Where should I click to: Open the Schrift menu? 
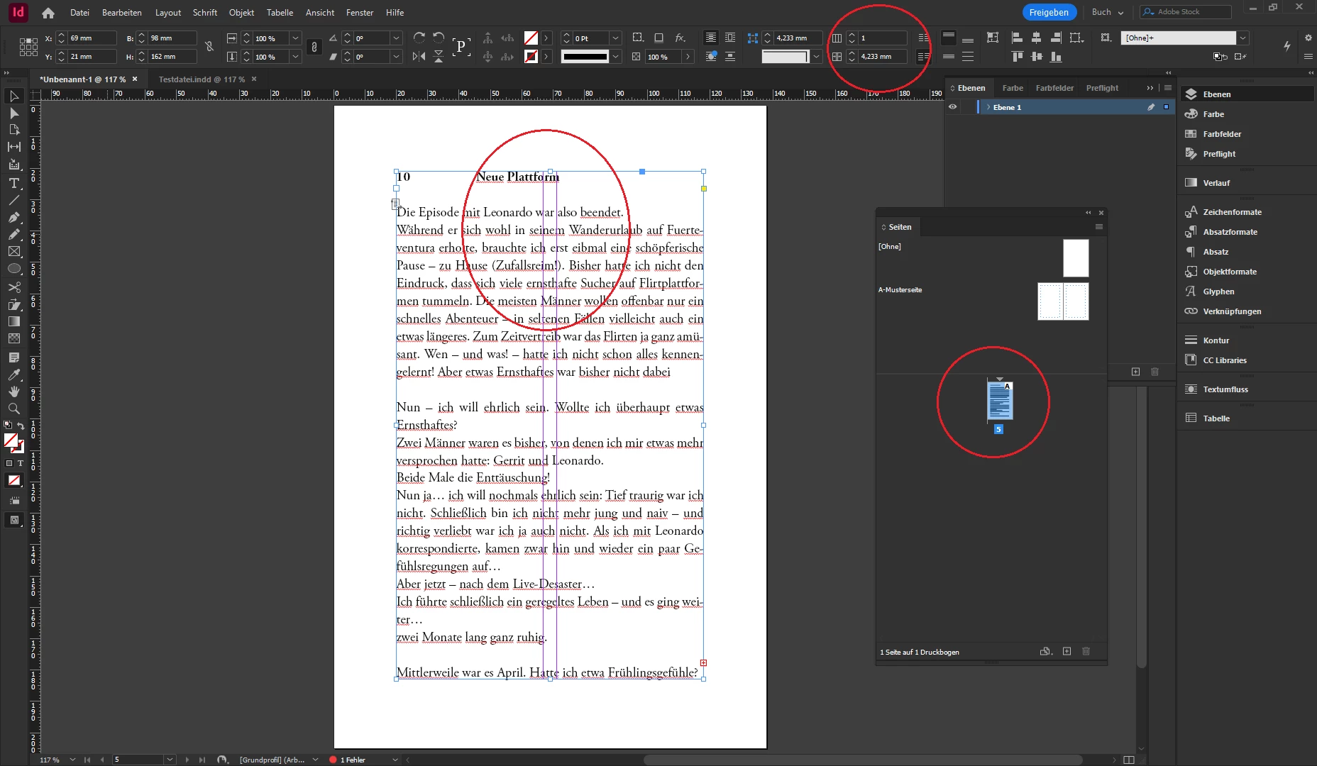(204, 13)
